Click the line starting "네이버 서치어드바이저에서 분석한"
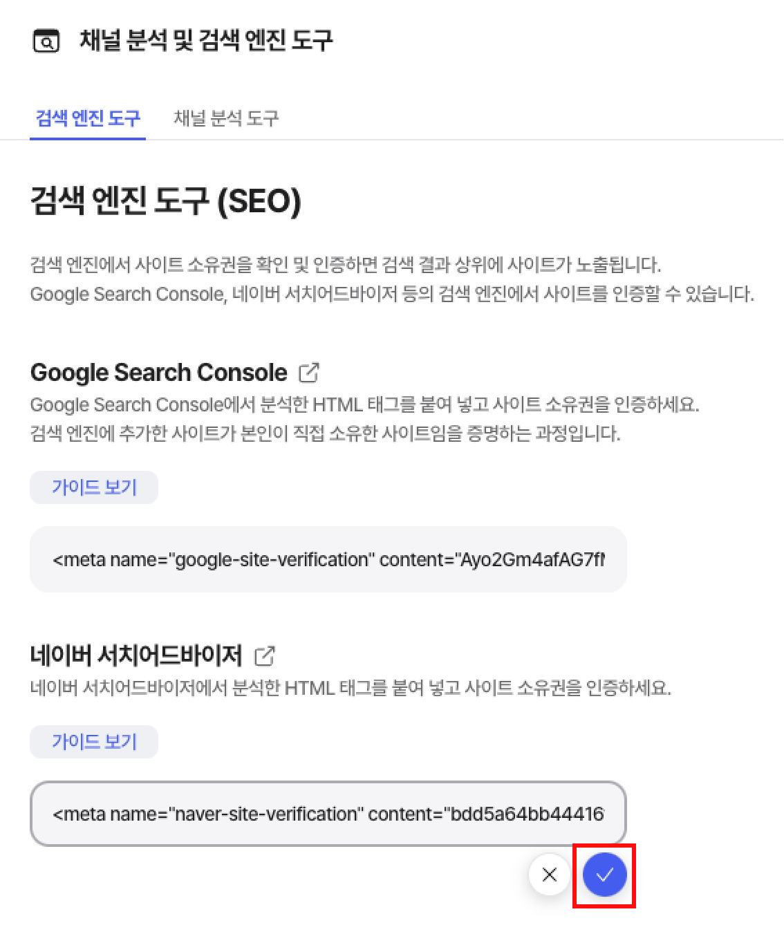 pyautogui.click(x=351, y=688)
